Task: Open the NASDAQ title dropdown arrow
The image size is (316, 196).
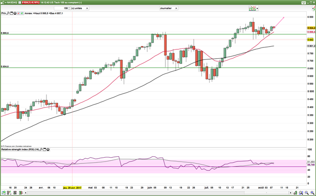Action: [6, 3]
